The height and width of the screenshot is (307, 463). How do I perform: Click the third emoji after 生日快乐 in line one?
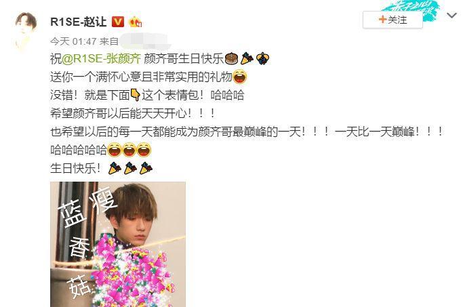pos(262,59)
